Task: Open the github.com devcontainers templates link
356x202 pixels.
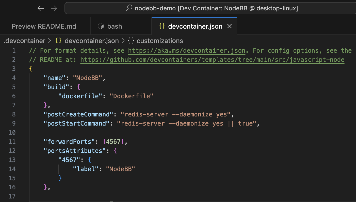Action: 212,60
